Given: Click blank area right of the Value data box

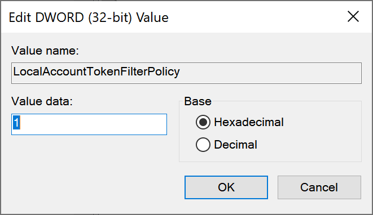Looking at the screenshot, I should [x=173, y=124].
